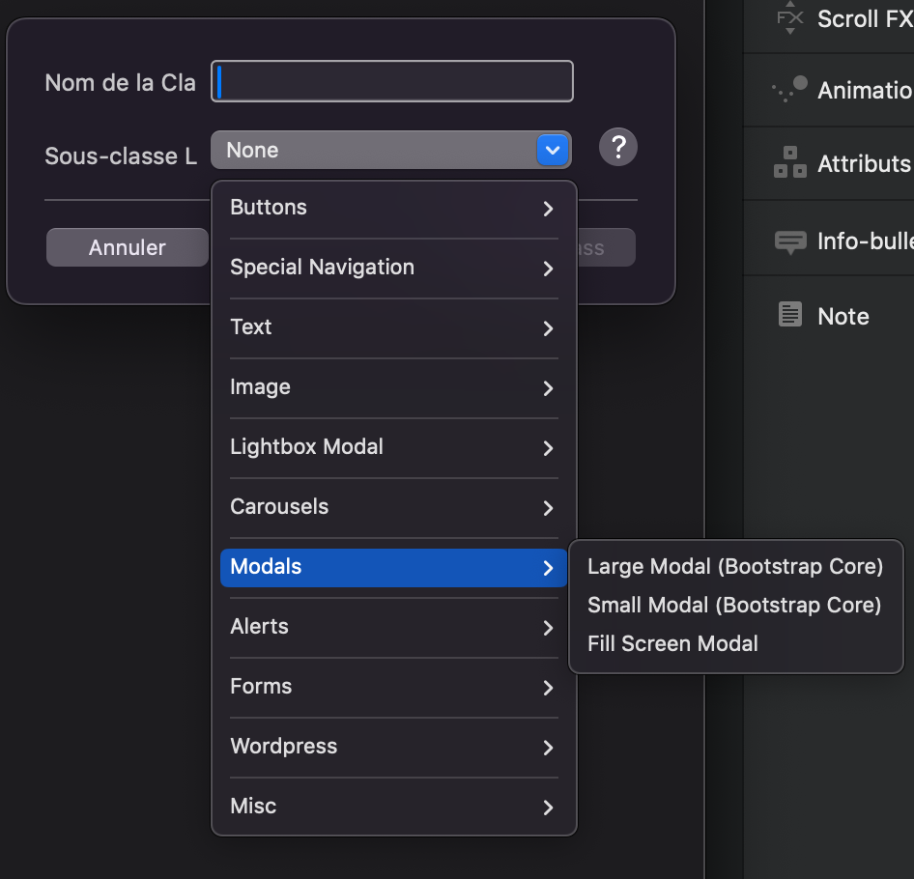Open the Note icon

790,315
